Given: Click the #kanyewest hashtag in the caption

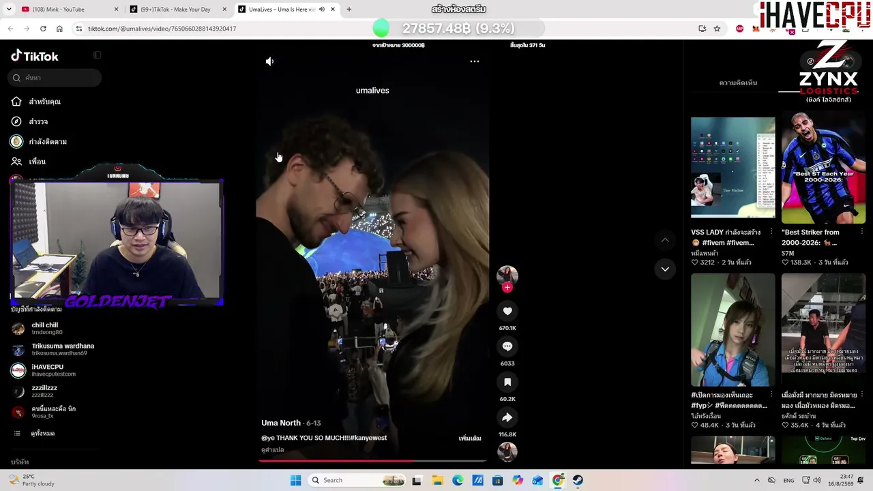Looking at the screenshot, I should point(368,438).
